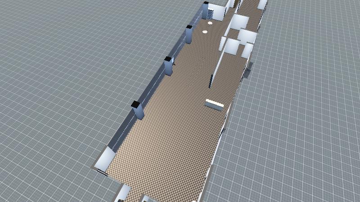
Task: Click the small dark figure beside the second pillar
Action: 174,64
